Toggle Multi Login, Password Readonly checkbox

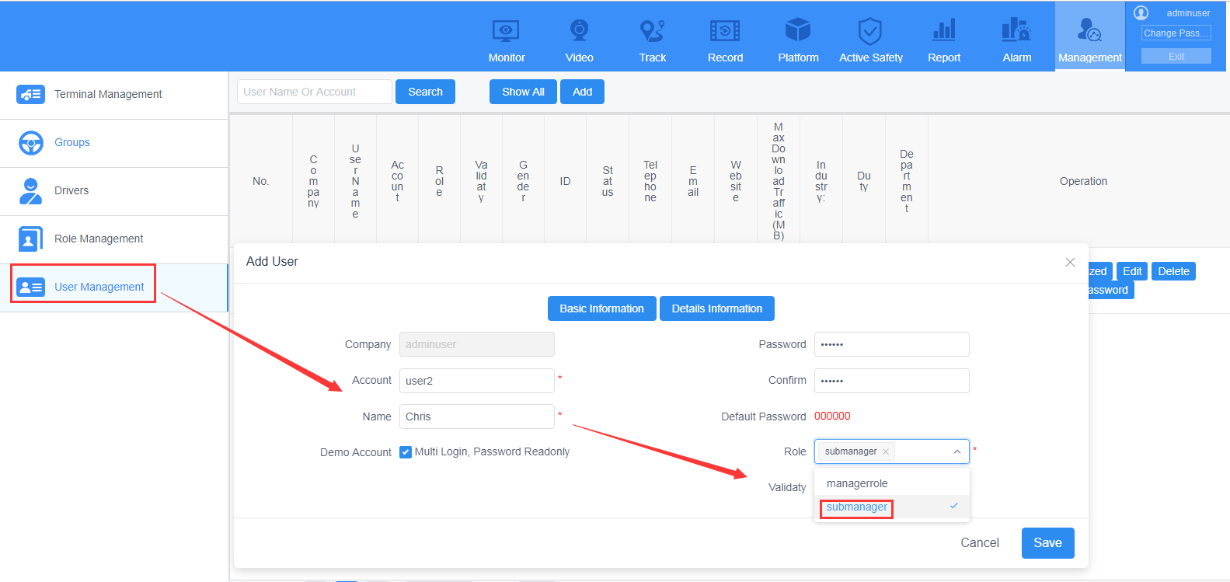click(406, 452)
